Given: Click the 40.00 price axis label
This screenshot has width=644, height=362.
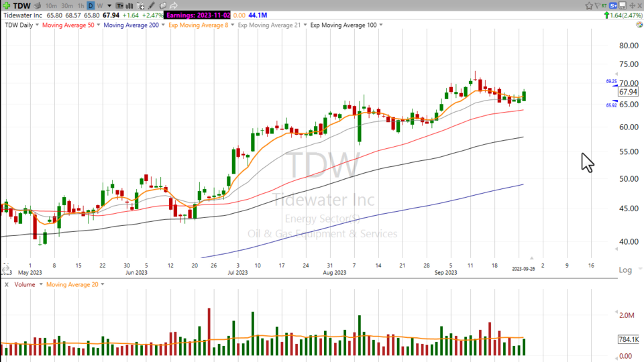Looking at the screenshot, I should point(629,242).
